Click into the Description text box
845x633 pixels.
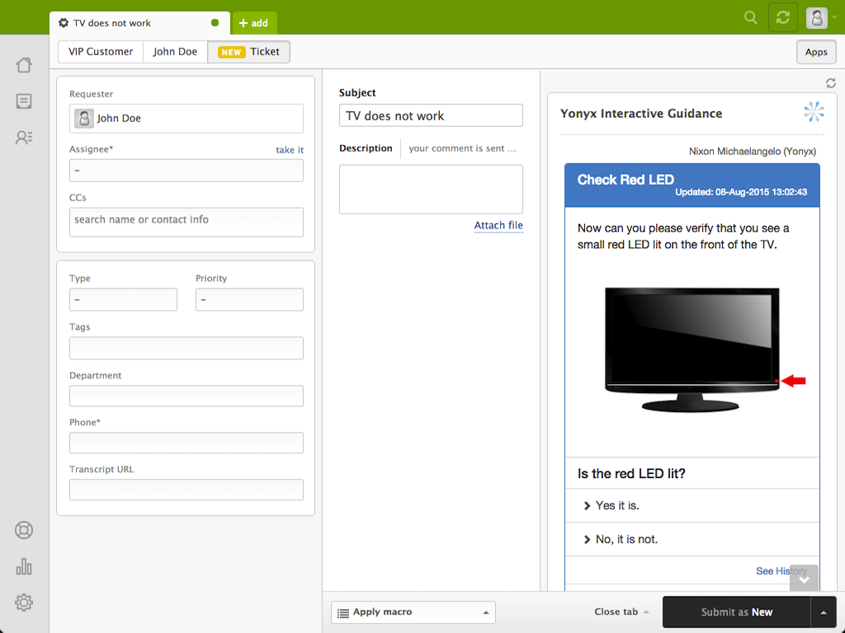coord(431,189)
